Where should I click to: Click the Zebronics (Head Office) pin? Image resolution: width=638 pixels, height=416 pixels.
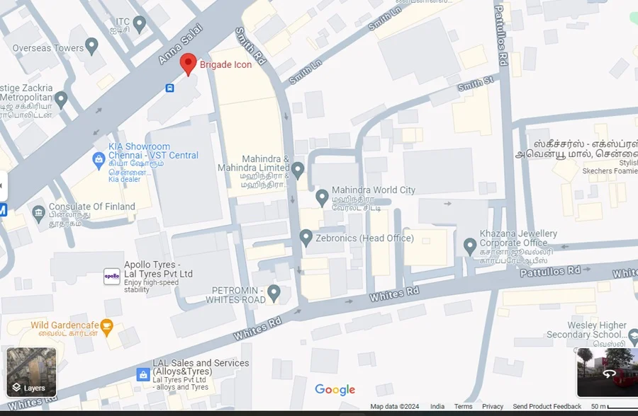[x=306, y=238]
